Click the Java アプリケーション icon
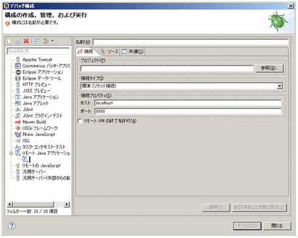 (18, 97)
